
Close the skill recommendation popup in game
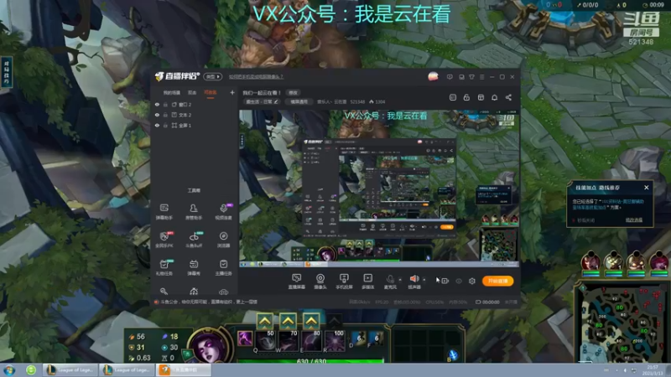[646, 187]
